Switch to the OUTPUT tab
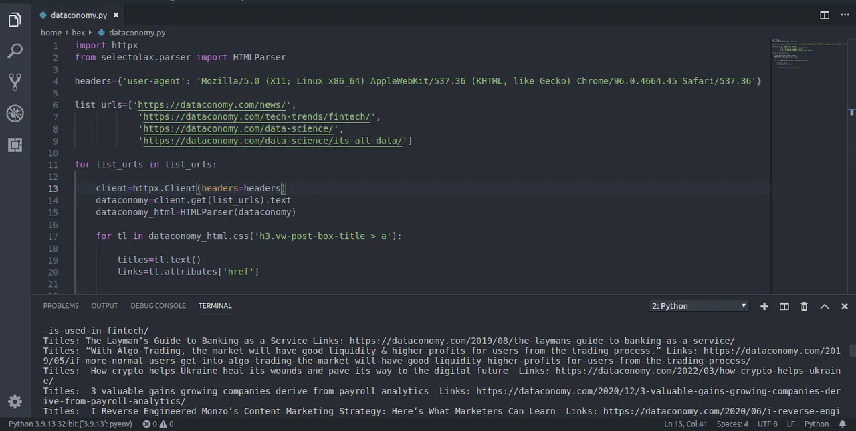Image resolution: width=856 pixels, height=431 pixels. (104, 305)
